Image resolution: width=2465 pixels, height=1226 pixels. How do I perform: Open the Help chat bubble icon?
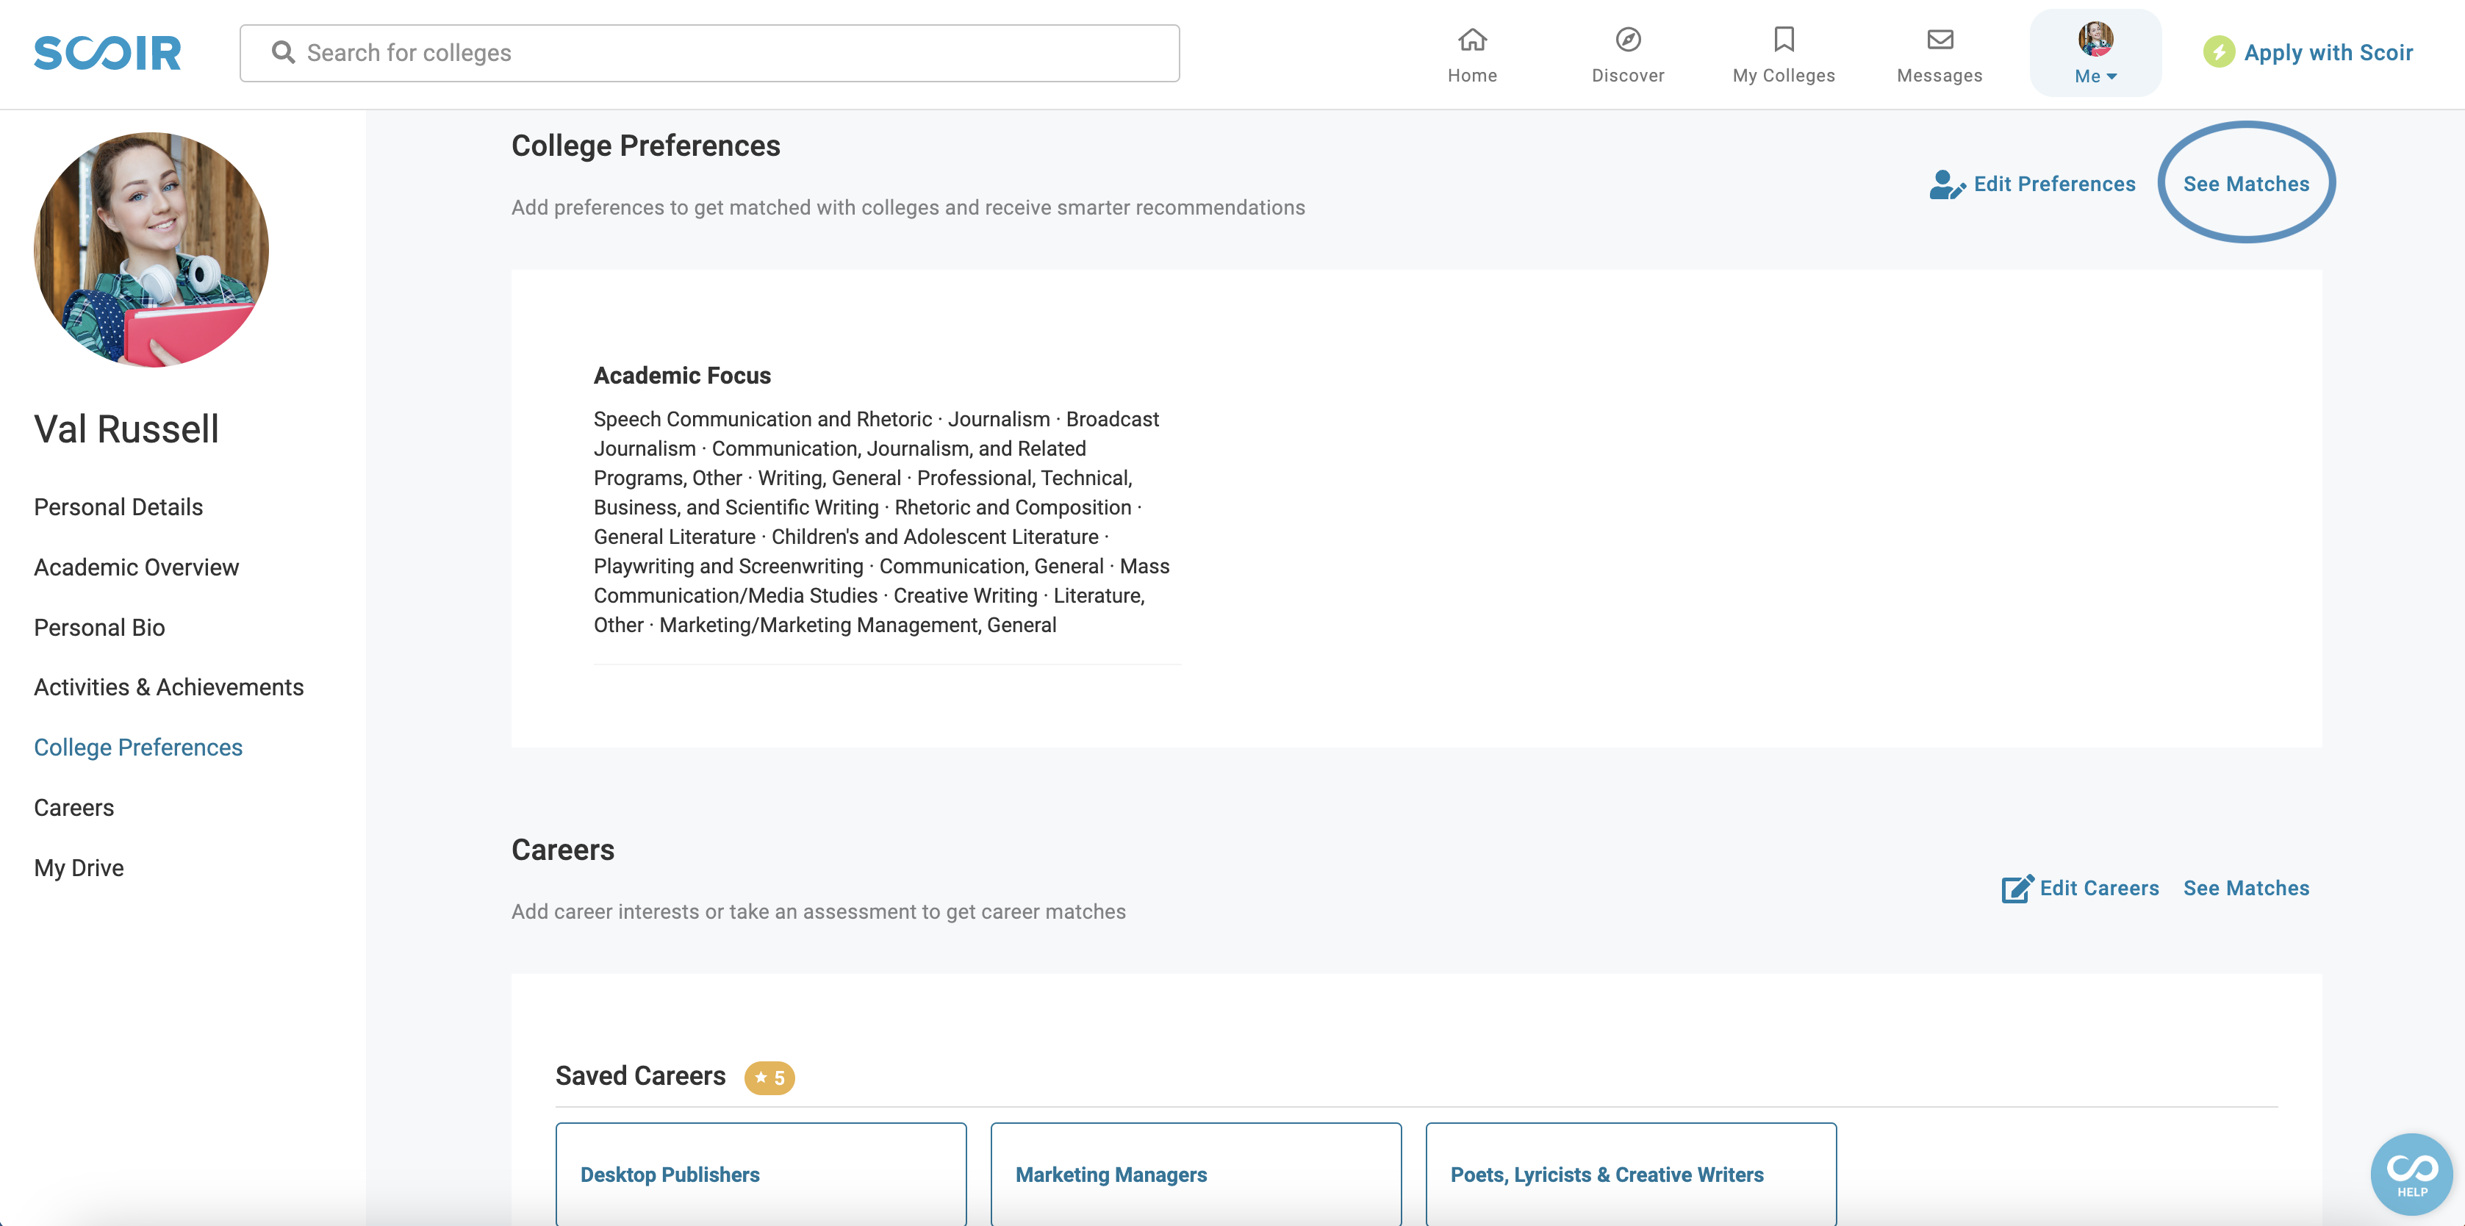[2411, 1173]
